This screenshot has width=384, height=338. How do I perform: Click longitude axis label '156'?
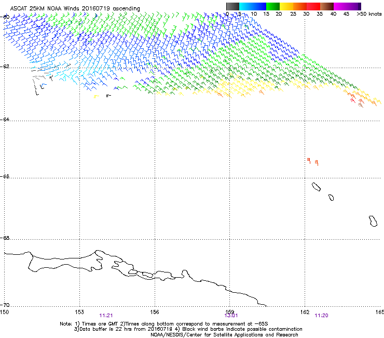click(x=155, y=312)
